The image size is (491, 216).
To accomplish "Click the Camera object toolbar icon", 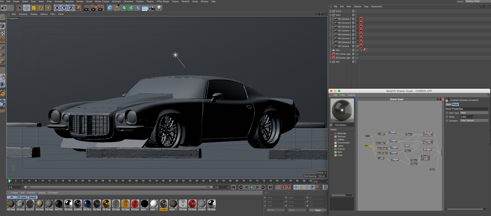I will click(x=152, y=8).
